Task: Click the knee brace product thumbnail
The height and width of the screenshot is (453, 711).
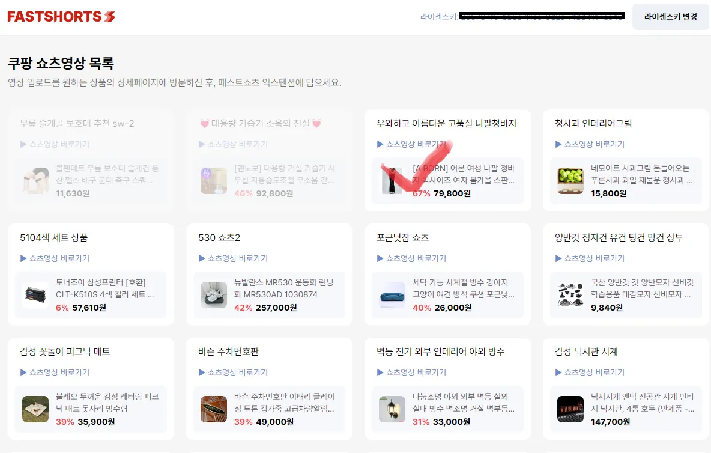Action: pos(35,181)
